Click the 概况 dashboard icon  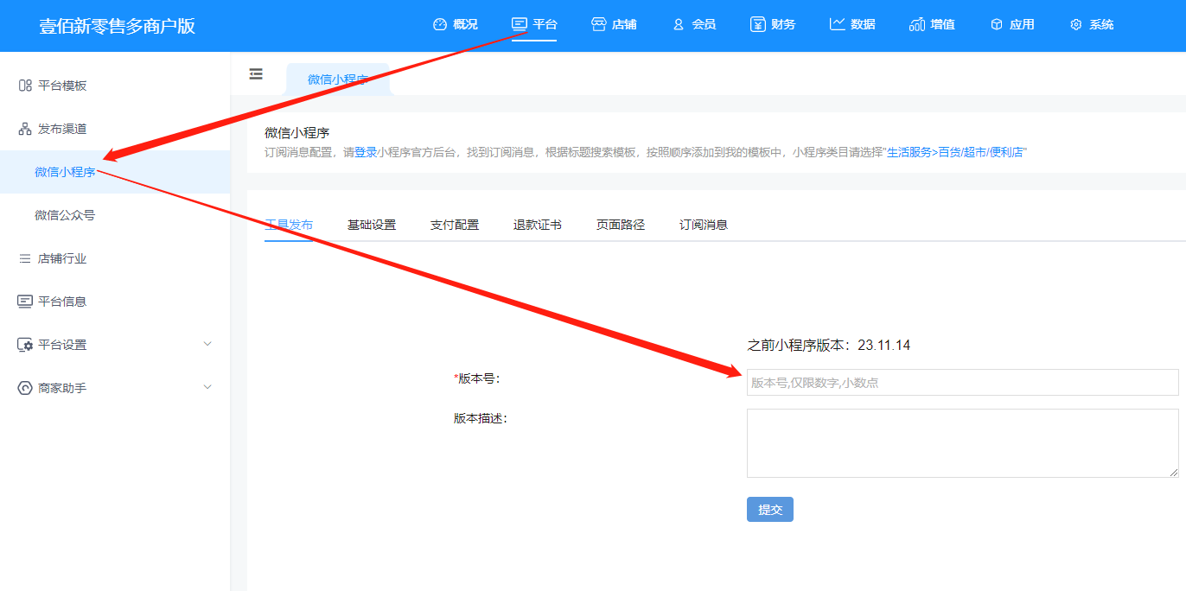[440, 24]
